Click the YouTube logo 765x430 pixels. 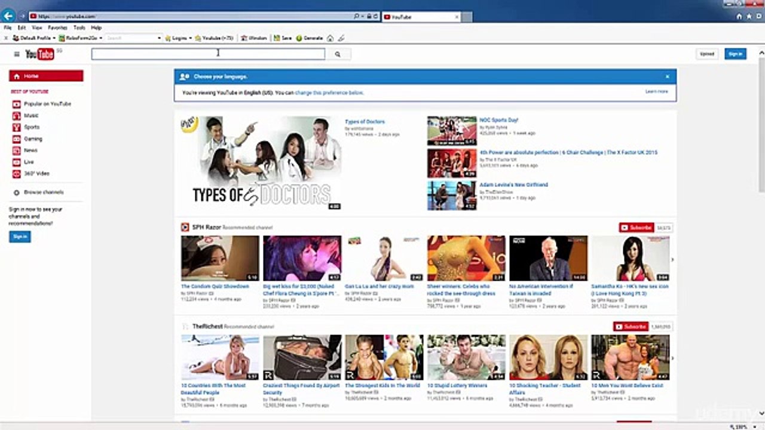coord(40,54)
